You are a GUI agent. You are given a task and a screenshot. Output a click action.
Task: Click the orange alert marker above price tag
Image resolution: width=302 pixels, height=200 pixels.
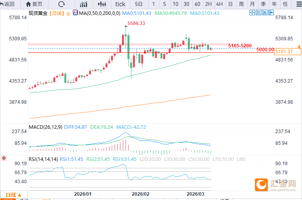pos(299,47)
